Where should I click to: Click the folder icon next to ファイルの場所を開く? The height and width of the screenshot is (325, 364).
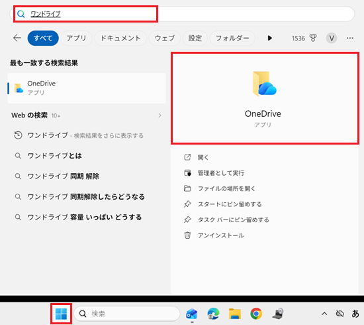(x=187, y=188)
